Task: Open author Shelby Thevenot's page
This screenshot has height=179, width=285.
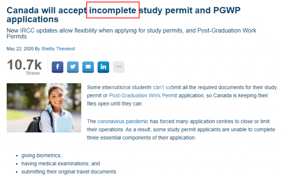Action: [x=58, y=49]
